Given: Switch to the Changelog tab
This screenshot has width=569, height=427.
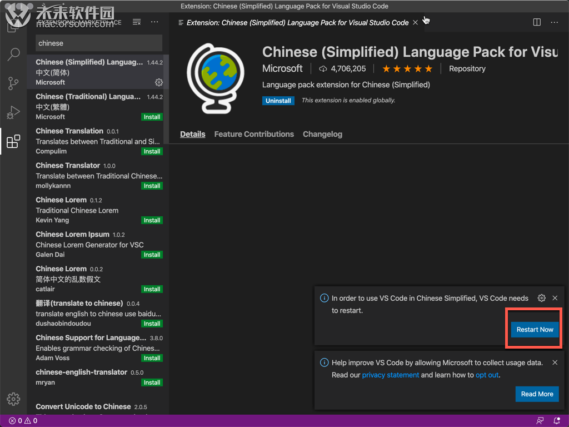Looking at the screenshot, I should point(323,134).
